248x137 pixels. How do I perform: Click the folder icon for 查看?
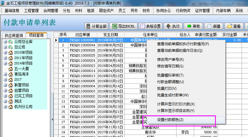pyautogui.click(x=229, y=26)
